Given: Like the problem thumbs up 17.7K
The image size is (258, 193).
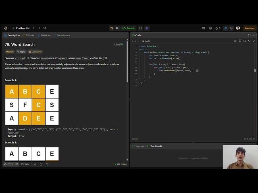Looking at the screenshot, I should click(x=9, y=164).
